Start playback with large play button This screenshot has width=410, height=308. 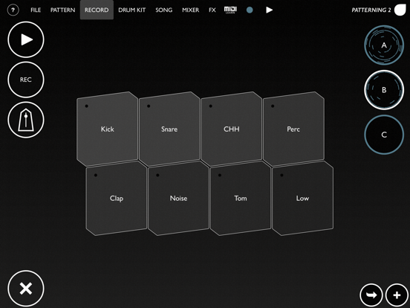(26, 39)
